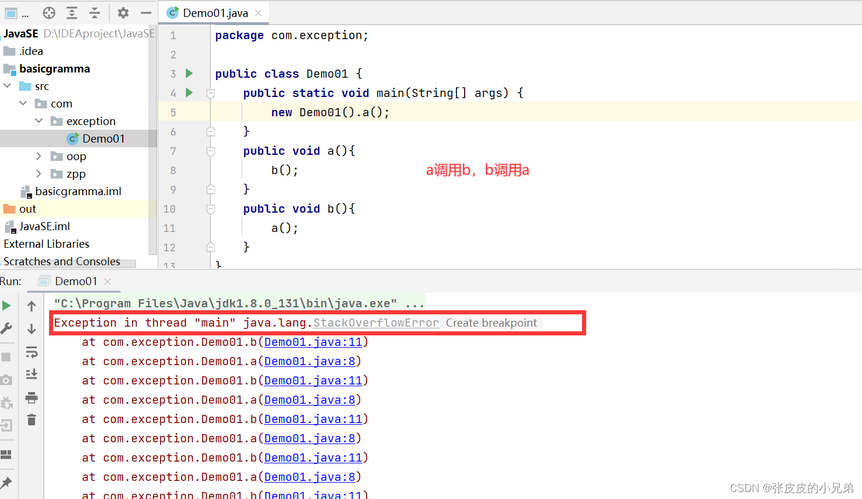Collapse the exception package chevron

[x=39, y=121]
